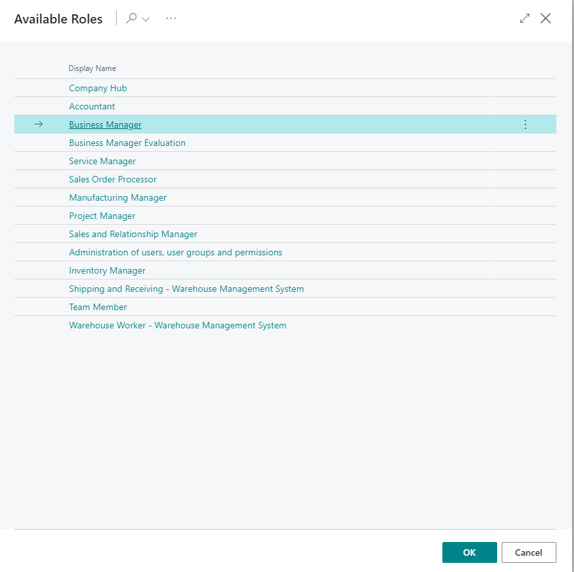574x572 pixels.
Task: Pick the Service Manager role
Action: point(102,161)
